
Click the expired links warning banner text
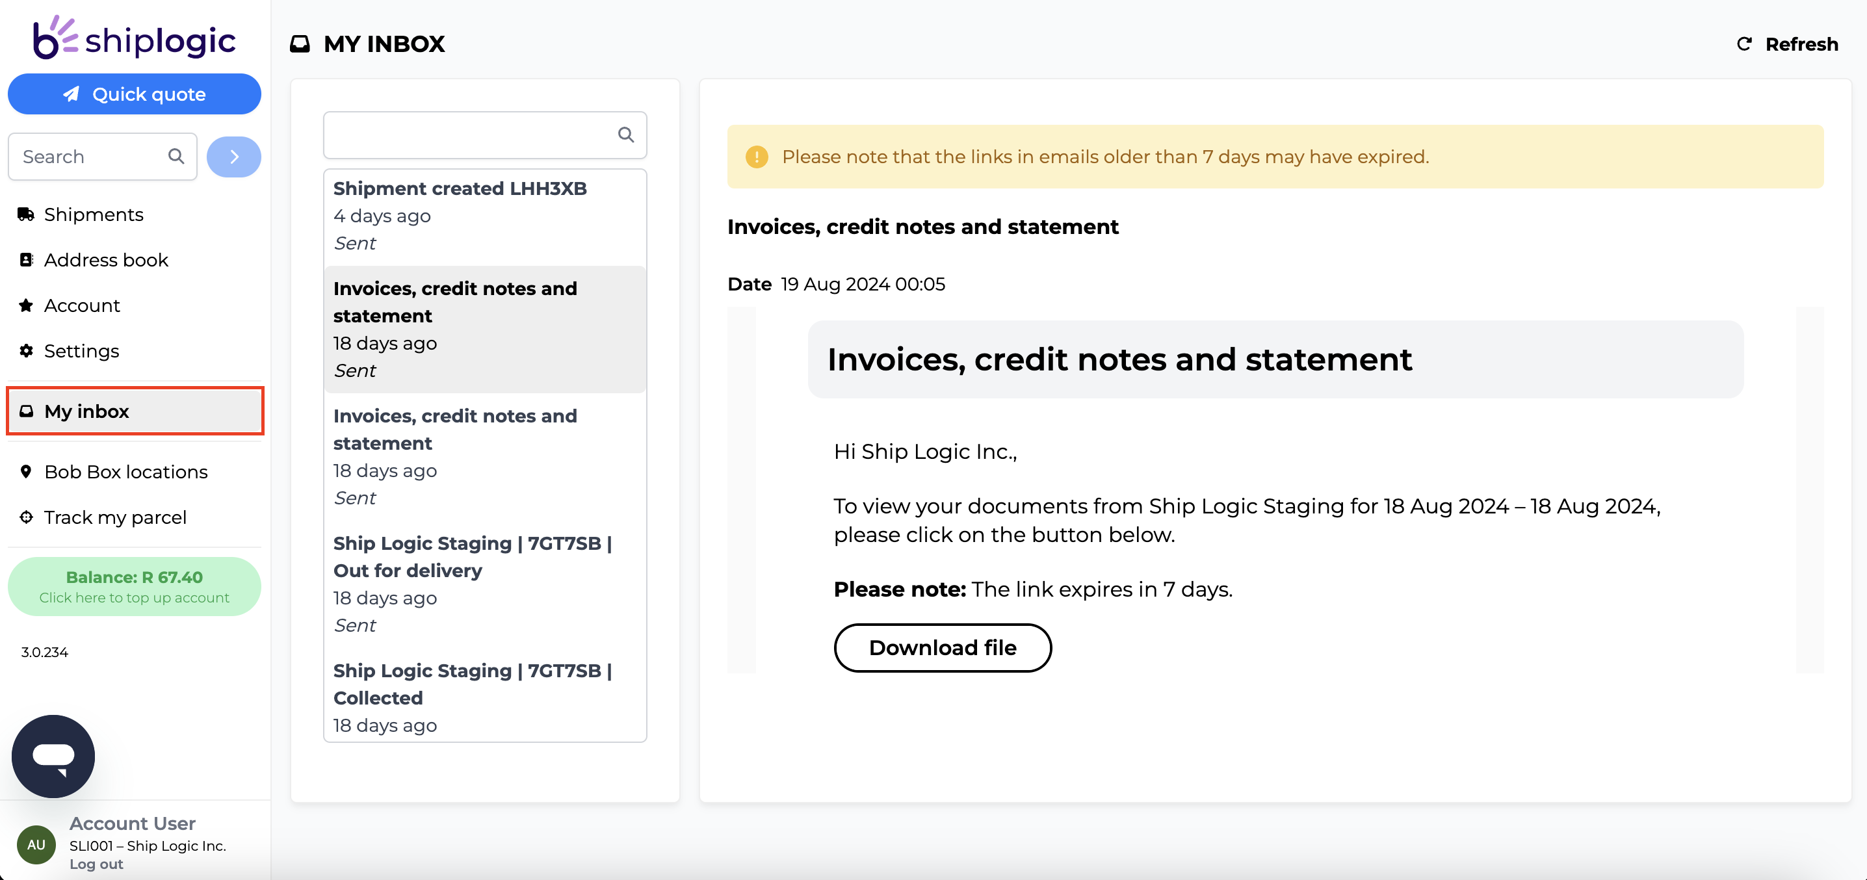(1105, 157)
